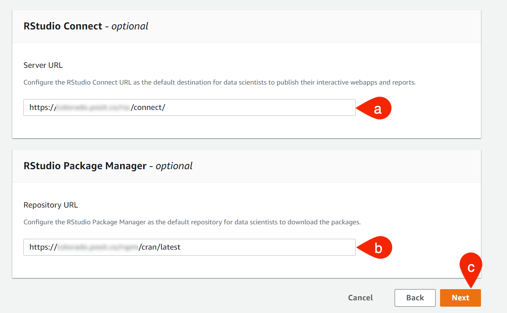The image size is (507, 313).
Task: Click the RStudio Package Manager section heading
Action: point(85,166)
